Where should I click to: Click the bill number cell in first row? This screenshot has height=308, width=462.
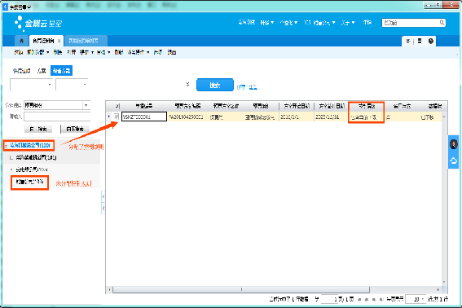tap(144, 117)
